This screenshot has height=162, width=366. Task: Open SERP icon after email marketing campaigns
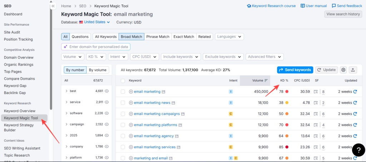(x=183, y=114)
